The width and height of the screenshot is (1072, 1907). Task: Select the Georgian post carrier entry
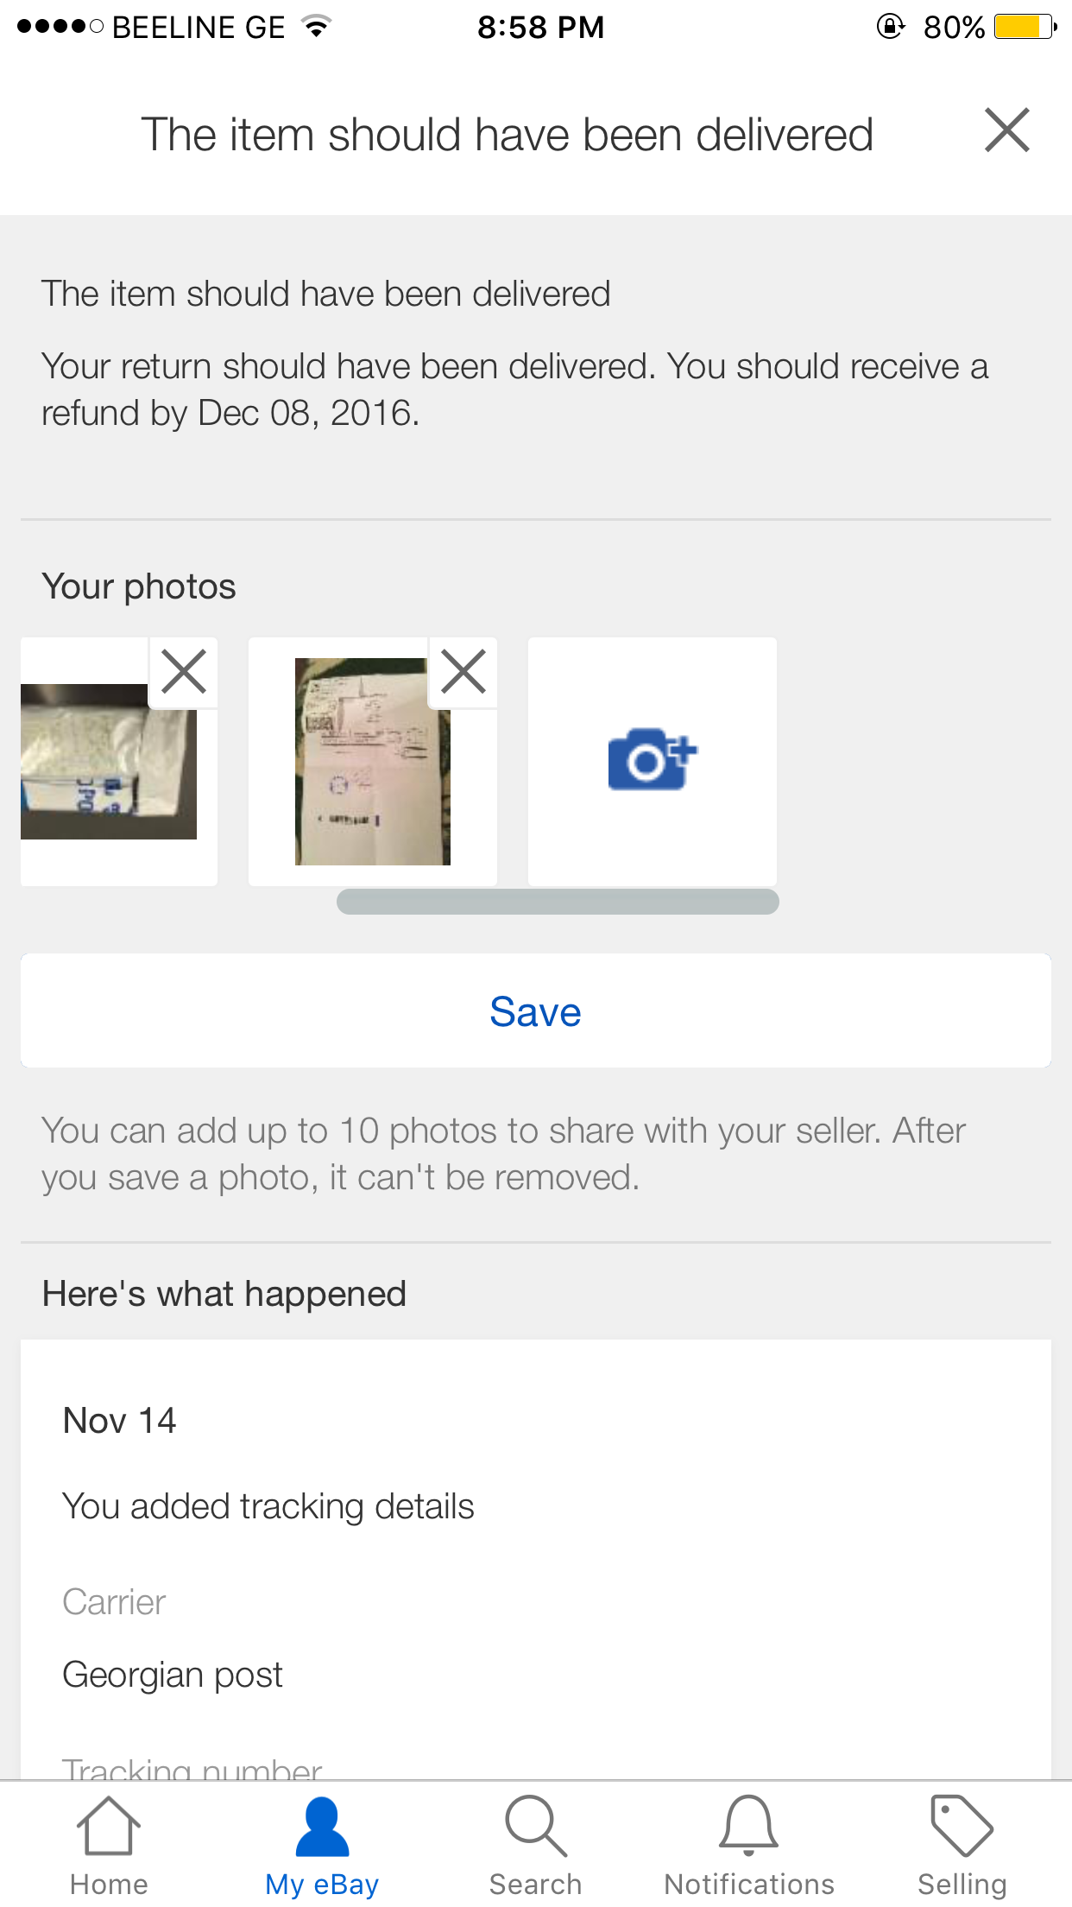[x=173, y=1674]
